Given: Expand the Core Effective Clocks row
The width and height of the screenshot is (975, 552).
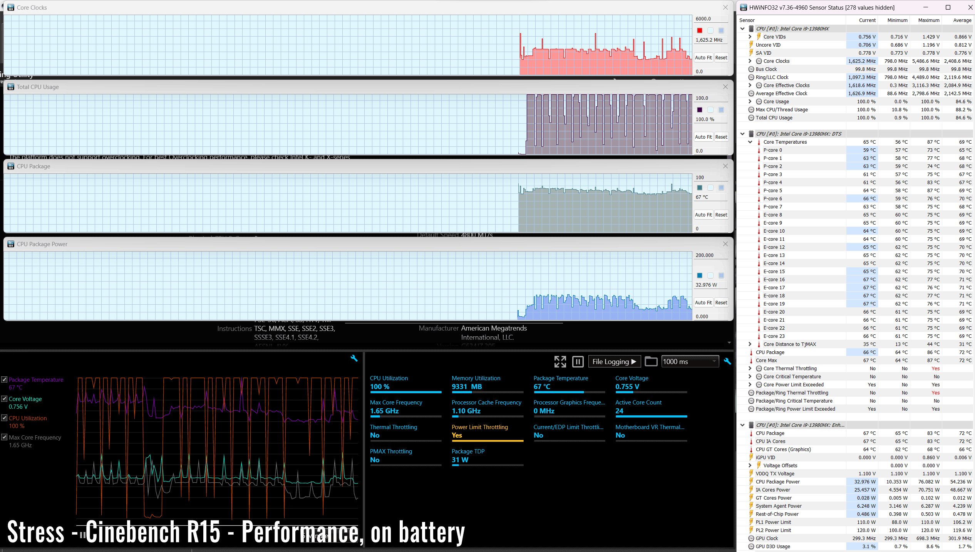Looking at the screenshot, I should click(x=750, y=85).
